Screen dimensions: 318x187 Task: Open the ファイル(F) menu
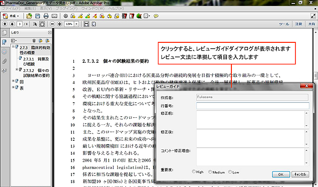tap(11, 8)
